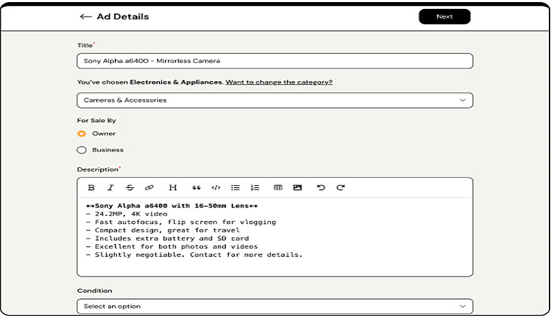
Task: Apply strikethrough formatting
Action: point(130,187)
